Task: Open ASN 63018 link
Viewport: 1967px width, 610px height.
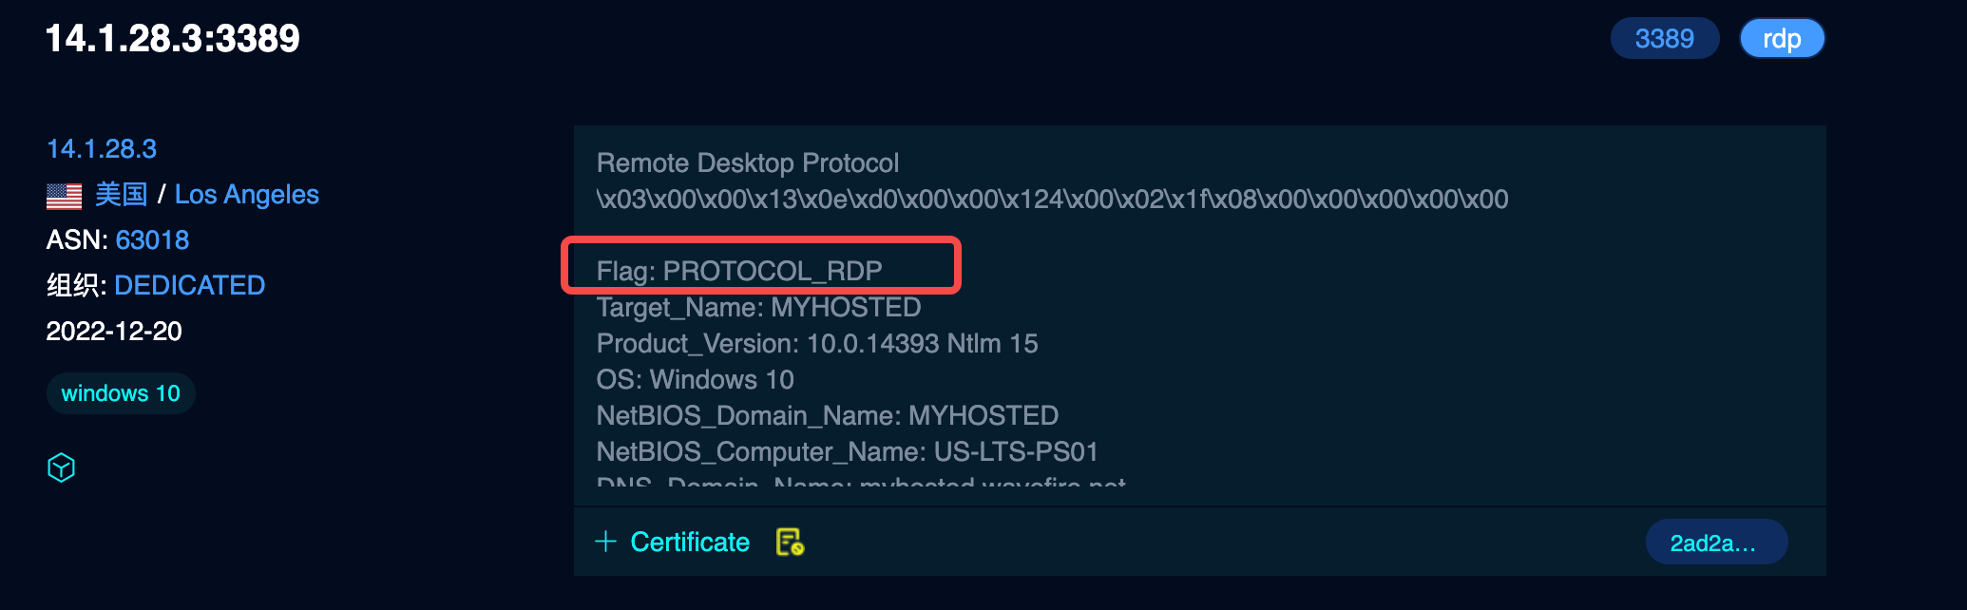Action: (152, 240)
